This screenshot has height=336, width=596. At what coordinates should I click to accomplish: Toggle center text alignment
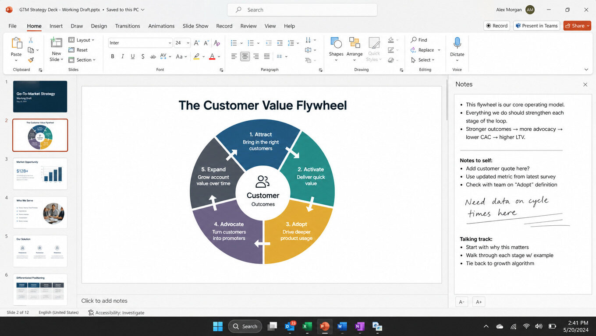(x=245, y=56)
